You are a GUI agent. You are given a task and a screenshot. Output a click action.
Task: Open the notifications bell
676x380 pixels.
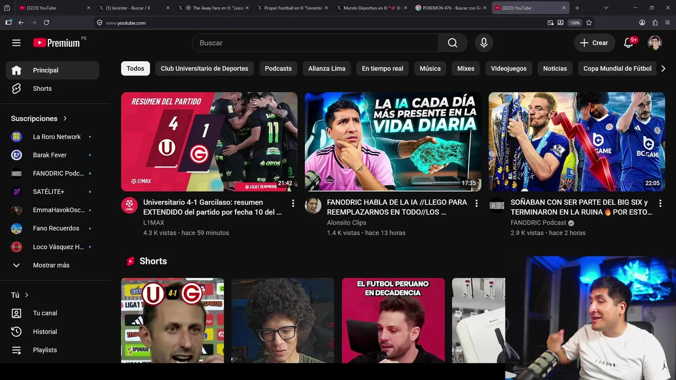[628, 43]
